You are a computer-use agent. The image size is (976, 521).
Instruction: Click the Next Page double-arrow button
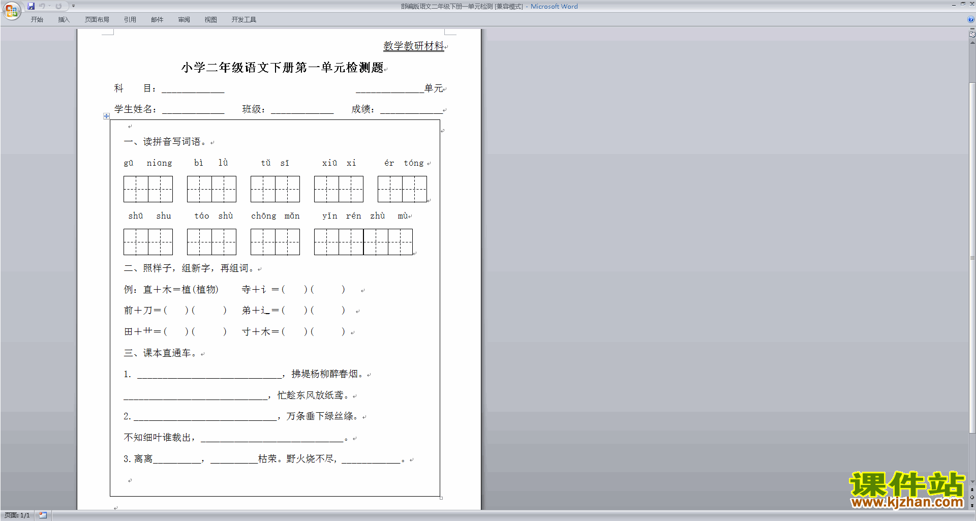[x=972, y=506]
